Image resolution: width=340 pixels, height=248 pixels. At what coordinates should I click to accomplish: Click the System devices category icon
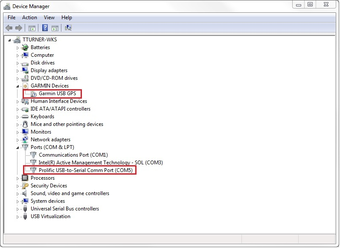[x=25, y=201]
